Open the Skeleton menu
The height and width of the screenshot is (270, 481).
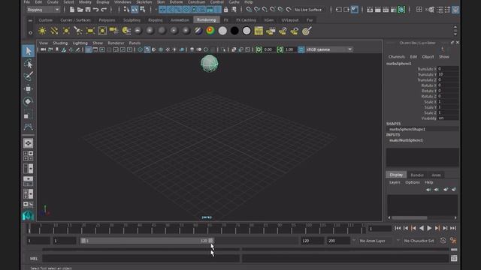[x=144, y=2]
